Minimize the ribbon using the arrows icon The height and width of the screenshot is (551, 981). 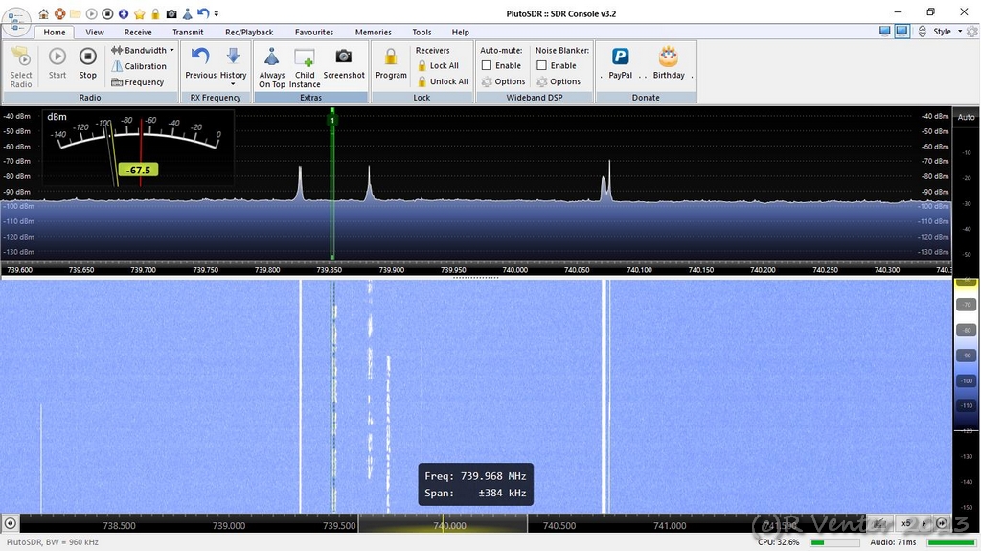click(x=923, y=32)
